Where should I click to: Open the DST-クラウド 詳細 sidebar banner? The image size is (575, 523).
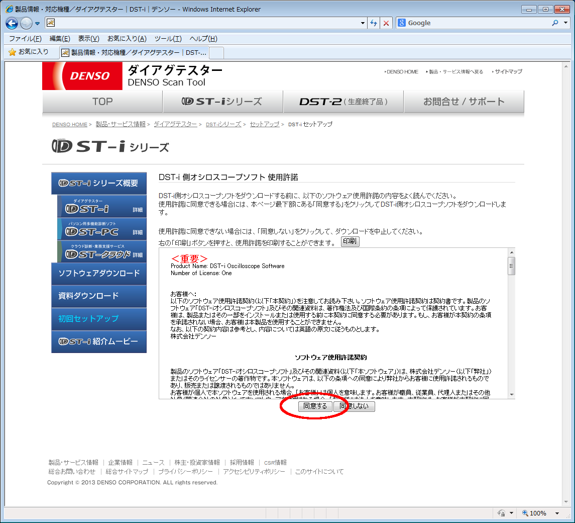click(102, 251)
